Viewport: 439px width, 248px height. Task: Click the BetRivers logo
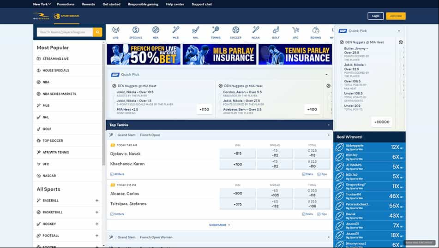(41, 16)
